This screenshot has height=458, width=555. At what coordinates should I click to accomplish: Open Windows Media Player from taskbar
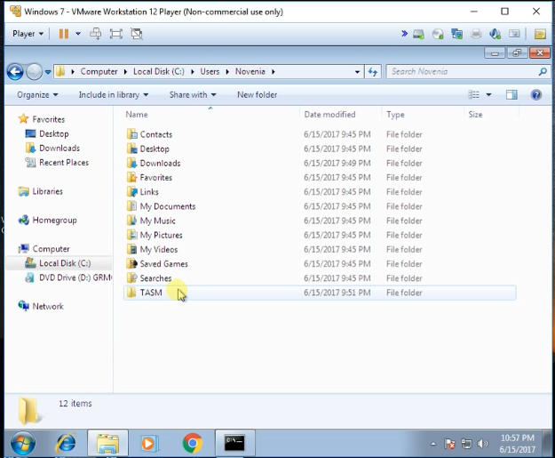click(149, 443)
